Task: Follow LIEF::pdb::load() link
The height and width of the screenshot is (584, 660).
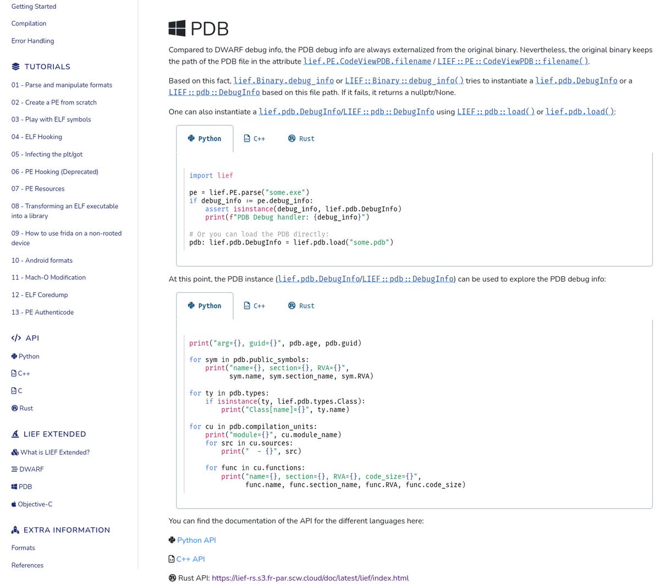Action: pos(496,112)
